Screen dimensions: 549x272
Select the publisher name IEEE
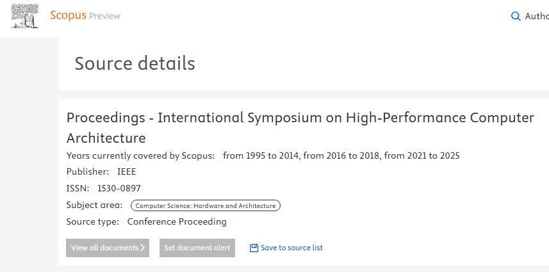pyautogui.click(x=126, y=172)
